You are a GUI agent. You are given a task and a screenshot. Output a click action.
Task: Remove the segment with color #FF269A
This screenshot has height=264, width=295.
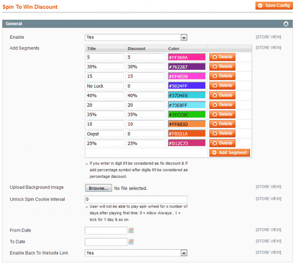[222, 57]
